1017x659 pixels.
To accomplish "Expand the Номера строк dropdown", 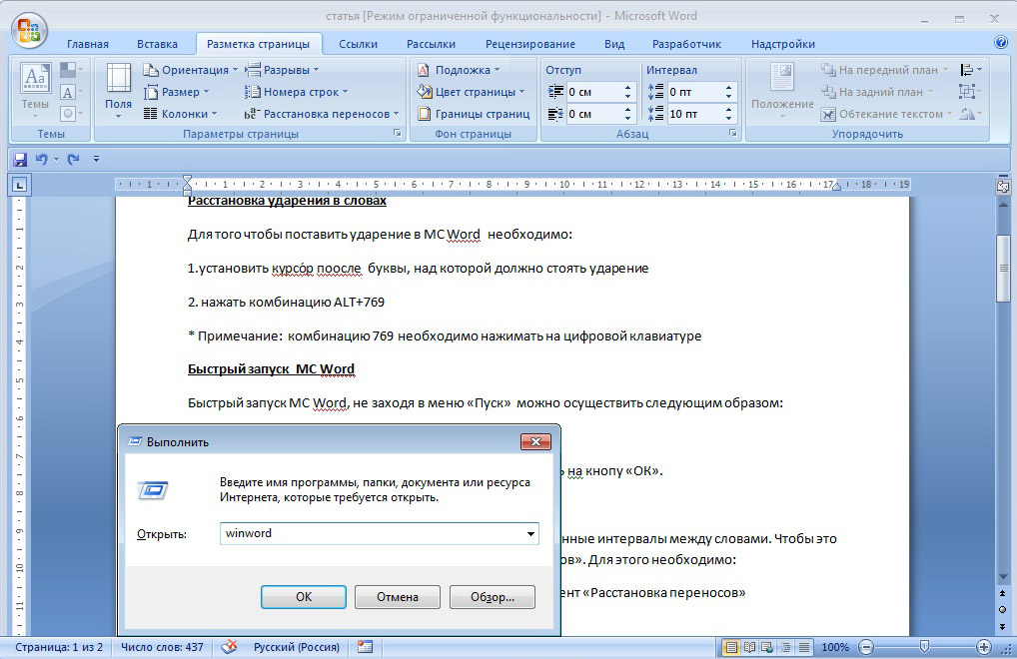I will click(297, 92).
